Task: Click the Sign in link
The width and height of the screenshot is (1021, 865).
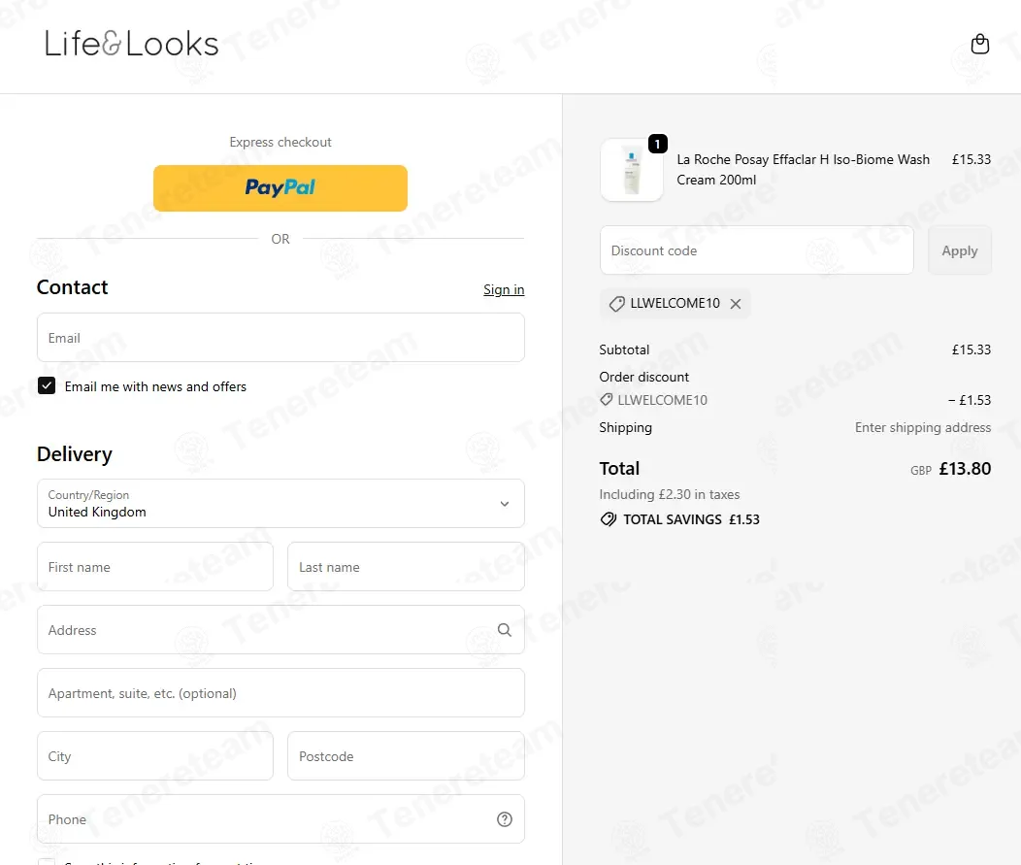Action: 504,290
